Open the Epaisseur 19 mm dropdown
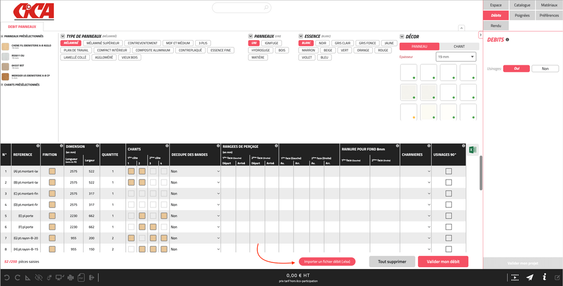563x286 pixels. [455, 57]
